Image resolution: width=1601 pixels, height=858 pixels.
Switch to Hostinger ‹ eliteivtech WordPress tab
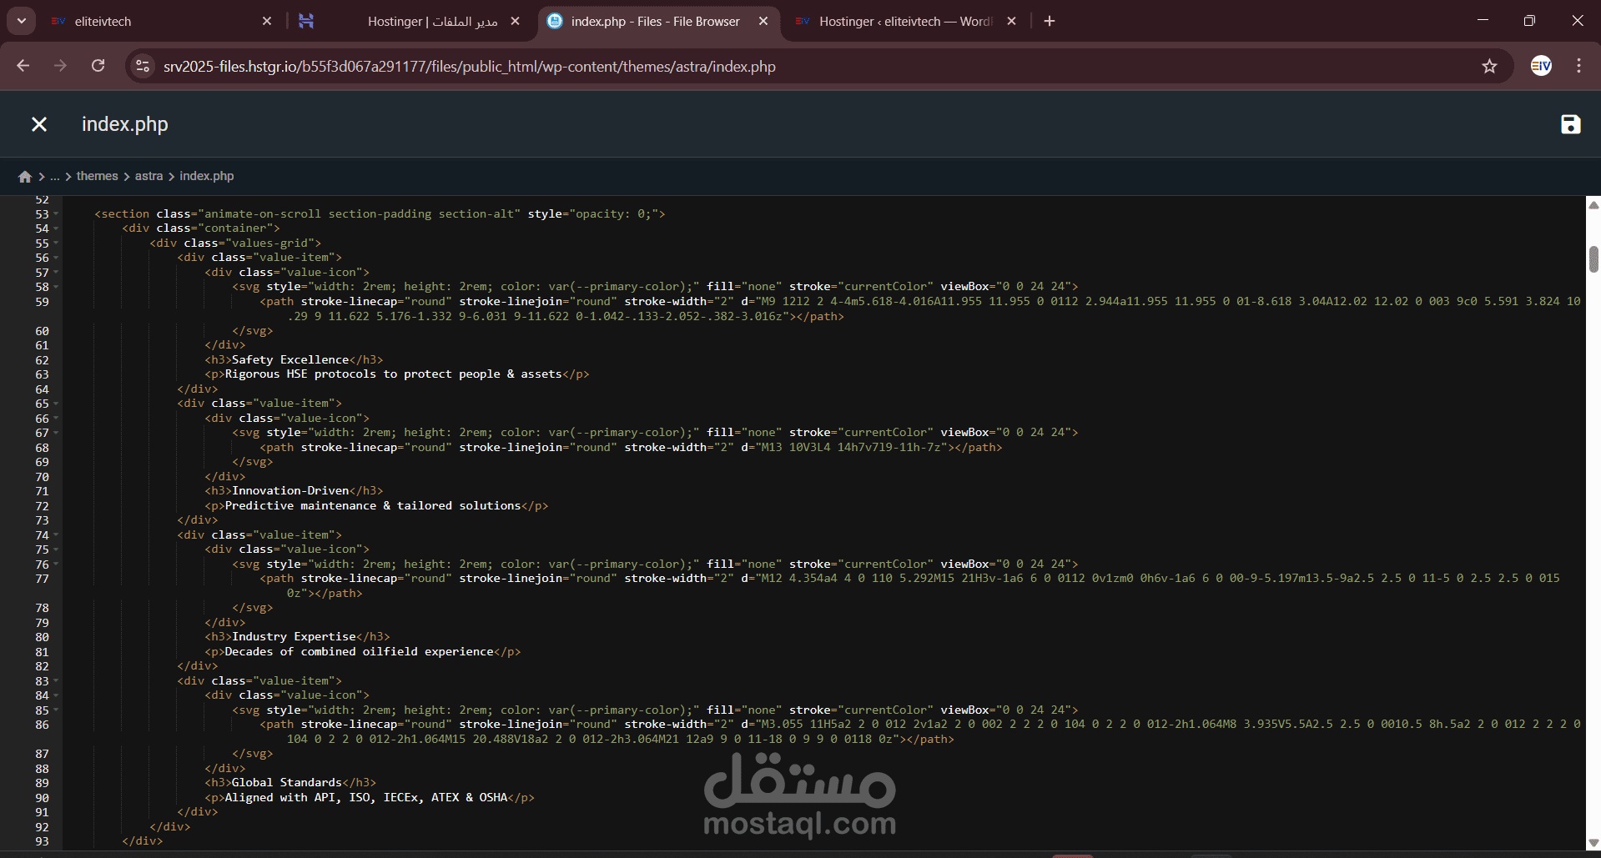click(905, 21)
